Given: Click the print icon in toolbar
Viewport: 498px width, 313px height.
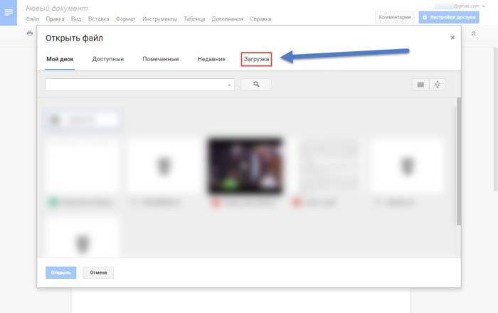Looking at the screenshot, I should 30,33.
